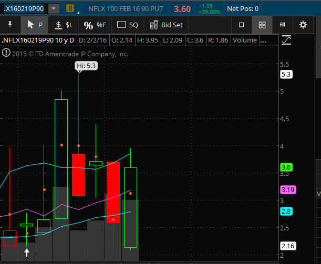Toggle single chart layout view
321x264 pixels.
242,25
